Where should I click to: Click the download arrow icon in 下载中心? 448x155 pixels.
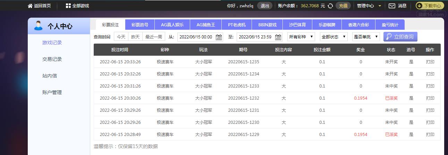(420, 6)
